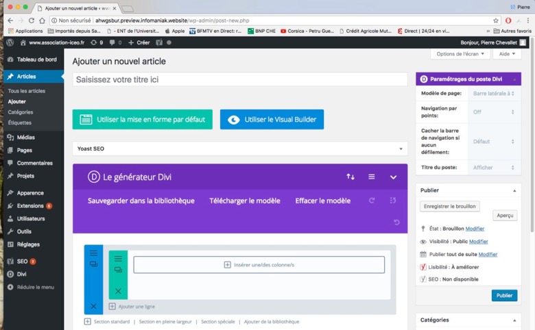Click Insérer une/des colonne/s
This screenshot has height=330, width=535.
(x=259, y=264)
